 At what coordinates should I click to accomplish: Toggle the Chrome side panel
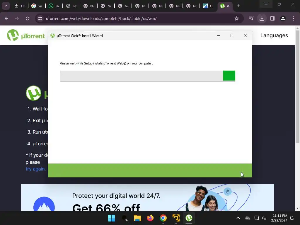point(272,18)
